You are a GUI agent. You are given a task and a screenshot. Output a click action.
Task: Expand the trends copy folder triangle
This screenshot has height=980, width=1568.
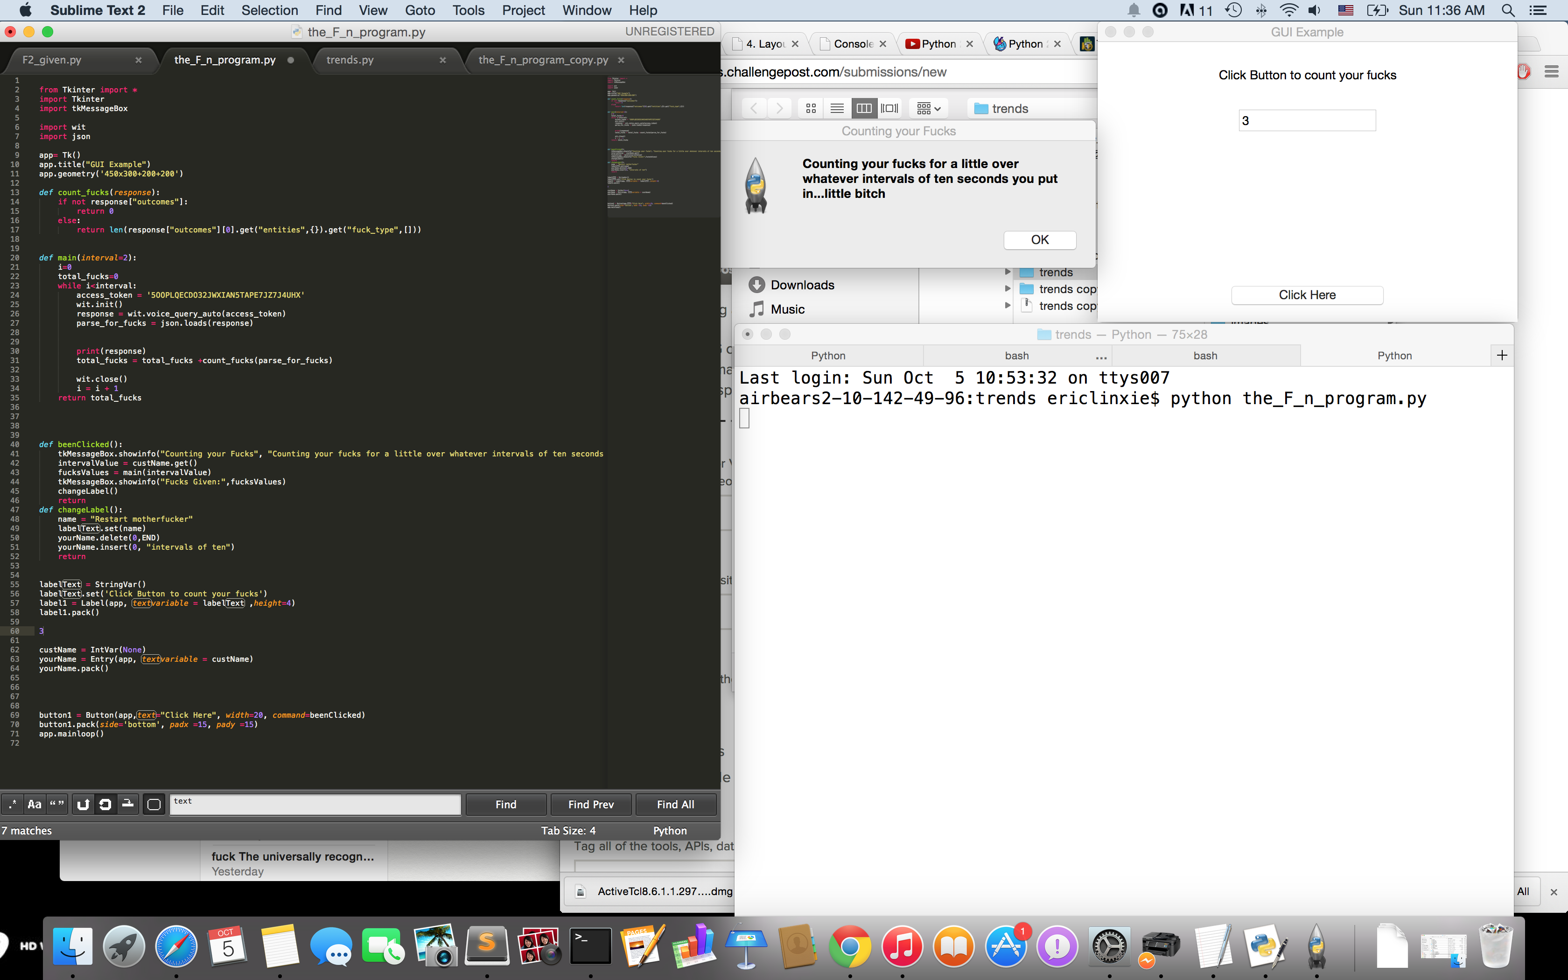pyautogui.click(x=1008, y=289)
